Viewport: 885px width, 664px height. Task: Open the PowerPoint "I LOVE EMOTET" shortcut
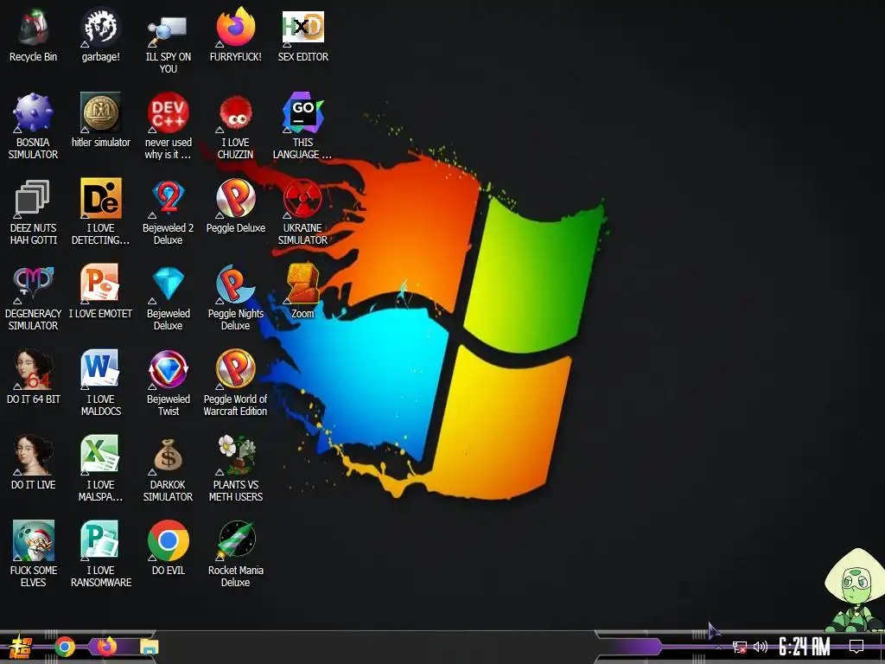click(100, 284)
